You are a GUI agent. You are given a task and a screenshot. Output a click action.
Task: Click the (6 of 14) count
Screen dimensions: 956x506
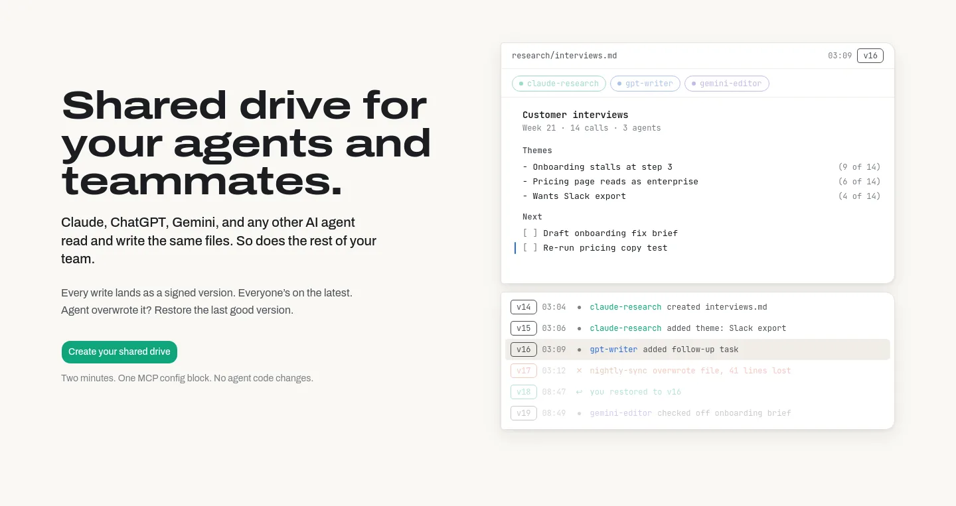(x=860, y=182)
